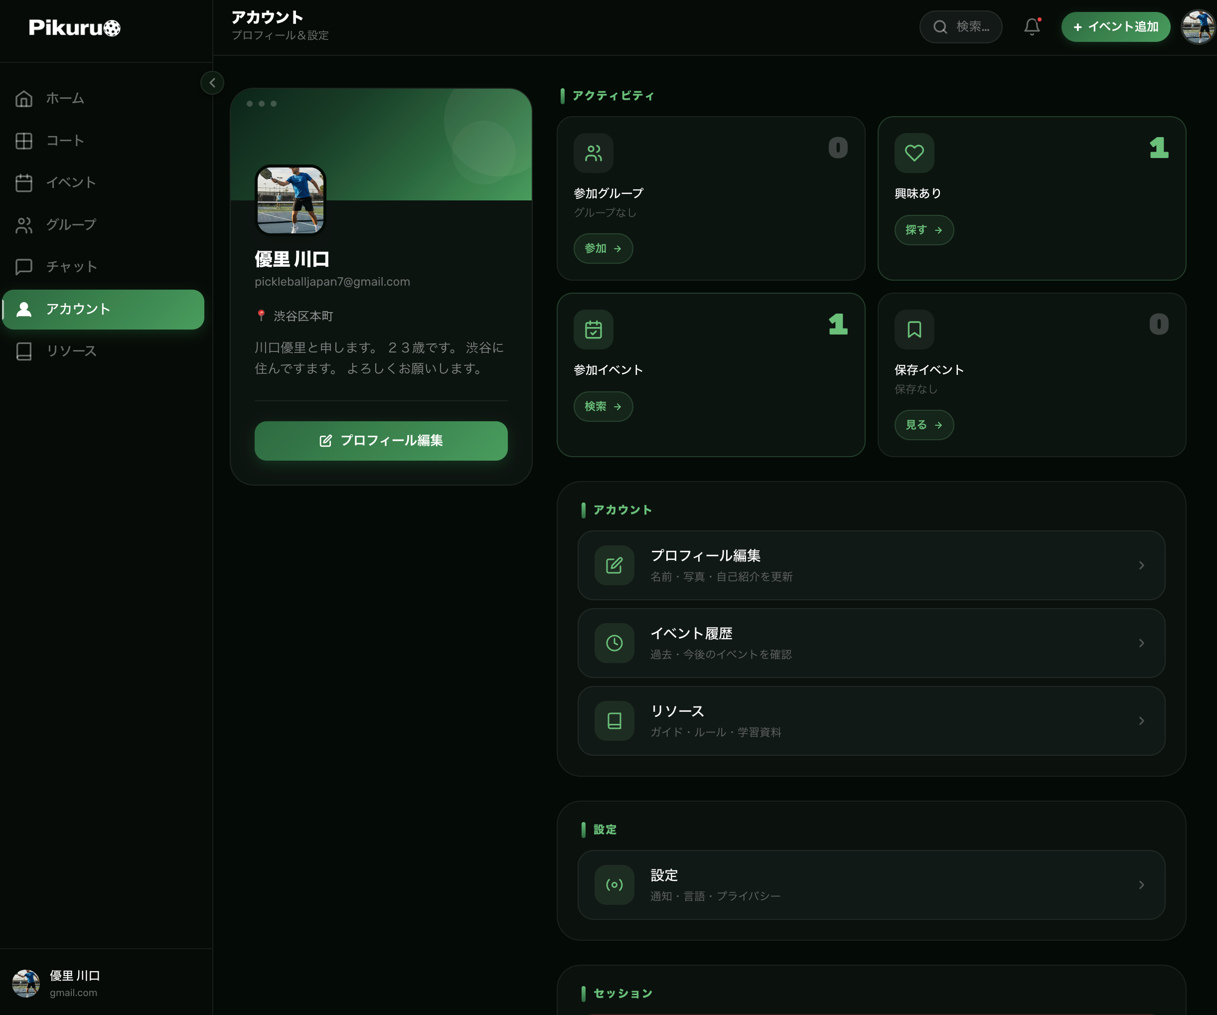Click the magnifier search icon
Screen dimensions: 1217x1015
(x=940, y=26)
